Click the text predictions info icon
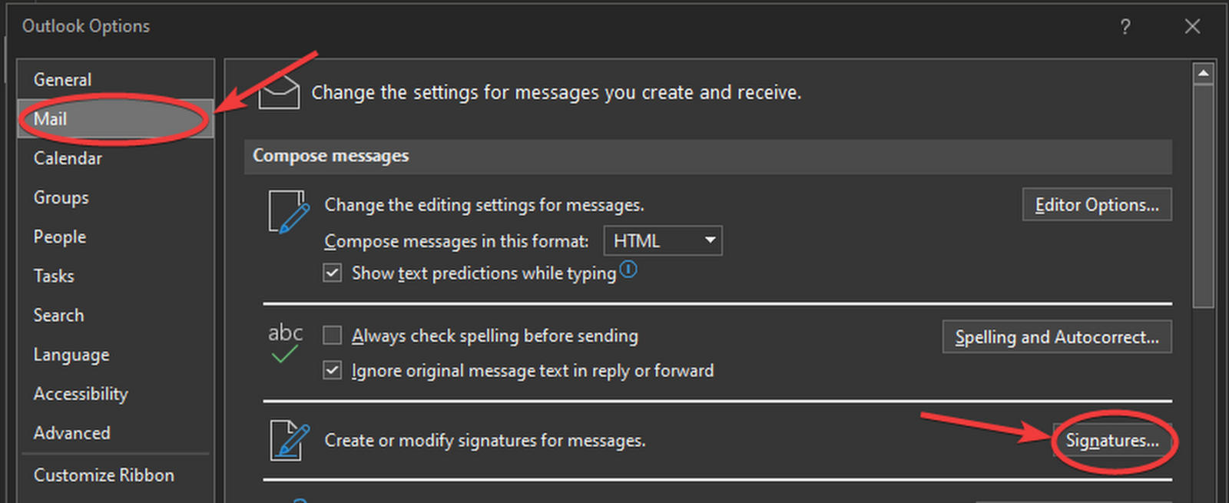 pos(628,270)
